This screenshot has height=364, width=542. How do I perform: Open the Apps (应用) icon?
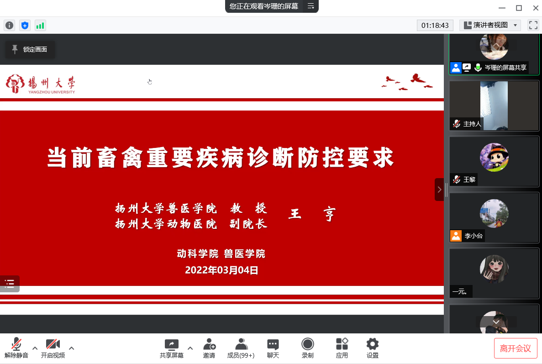coord(342,348)
